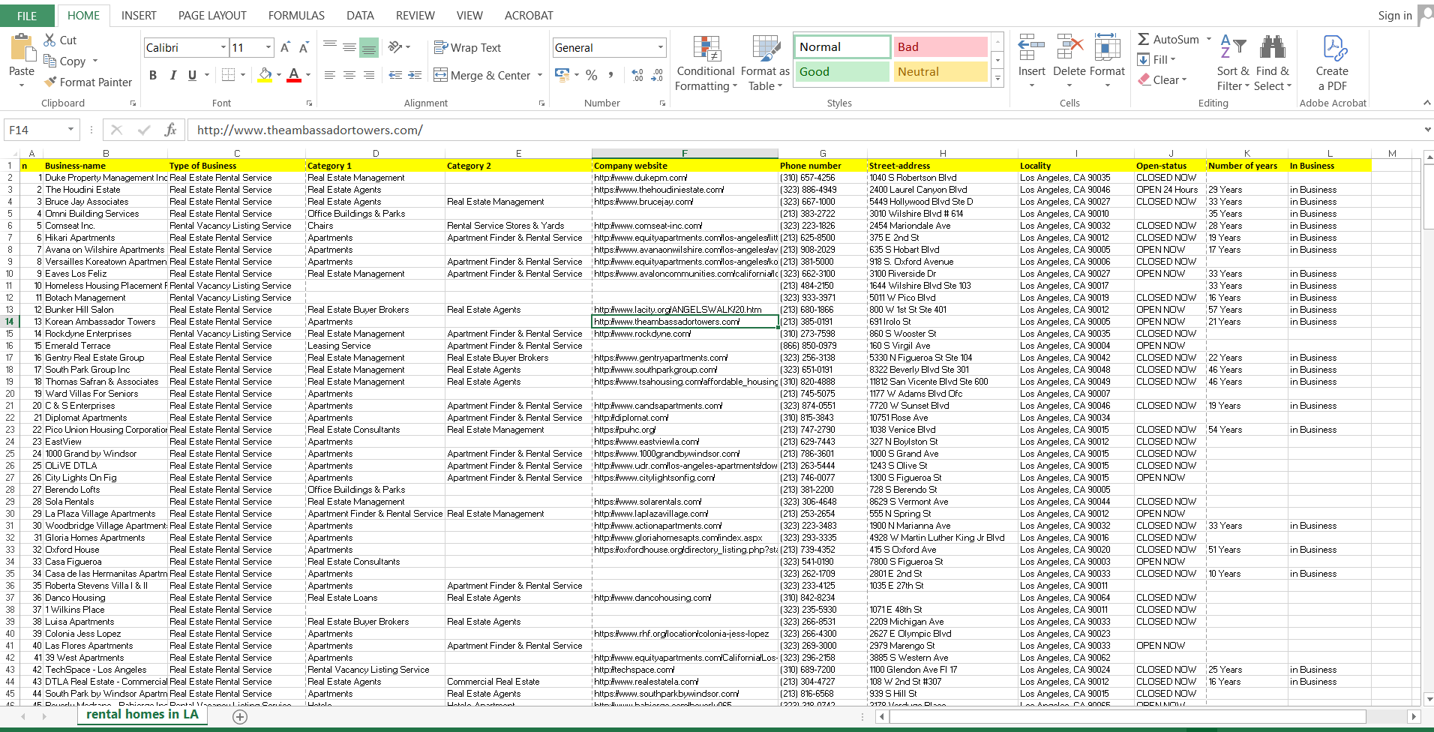
Task: Select column F header
Action: pyautogui.click(x=685, y=154)
